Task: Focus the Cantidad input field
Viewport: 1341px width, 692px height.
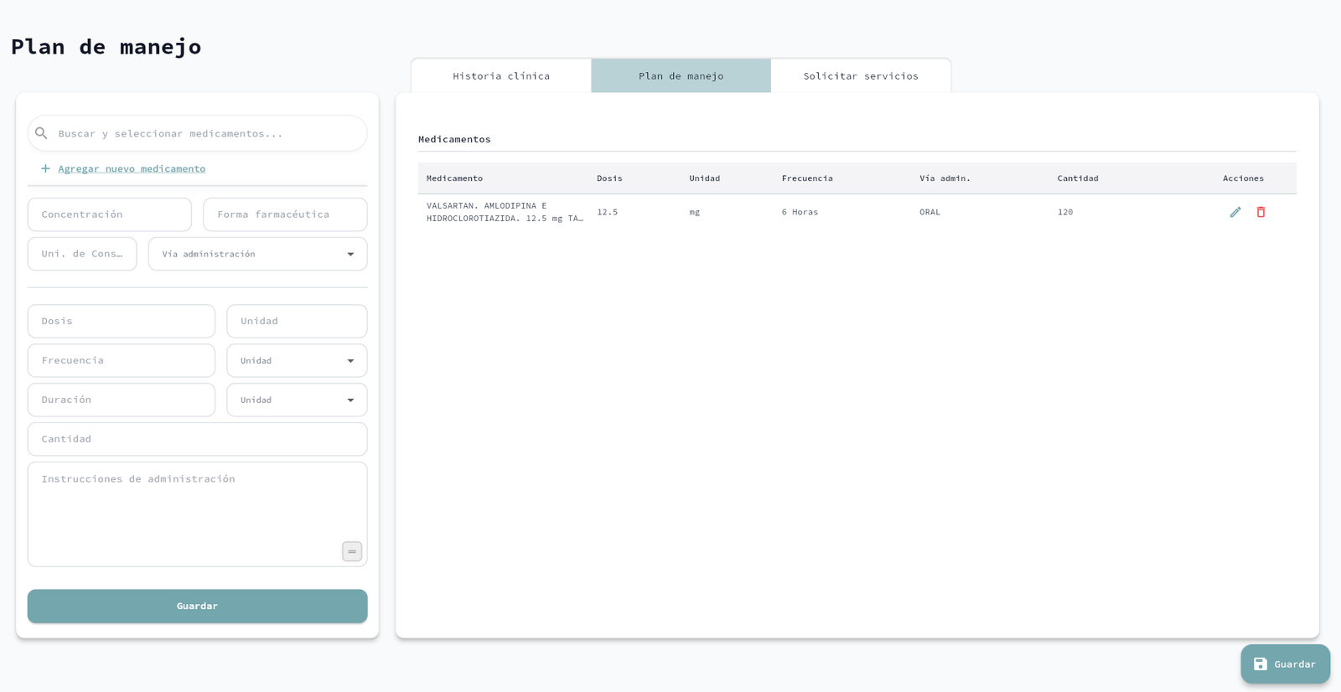Action: click(x=197, y=439)
